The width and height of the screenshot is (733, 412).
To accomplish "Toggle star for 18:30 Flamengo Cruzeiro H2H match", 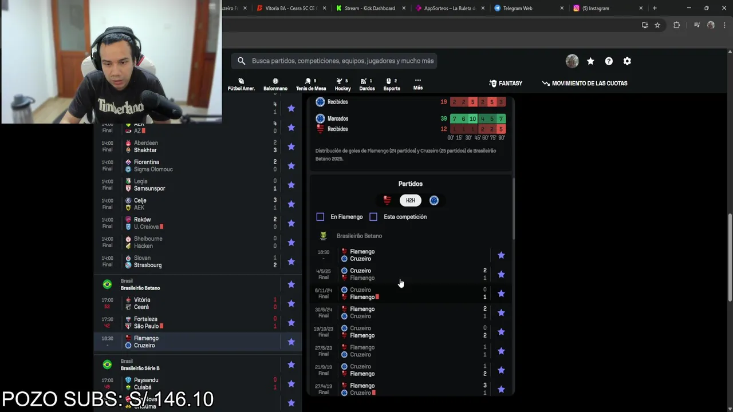I will [x=501, y=255].
